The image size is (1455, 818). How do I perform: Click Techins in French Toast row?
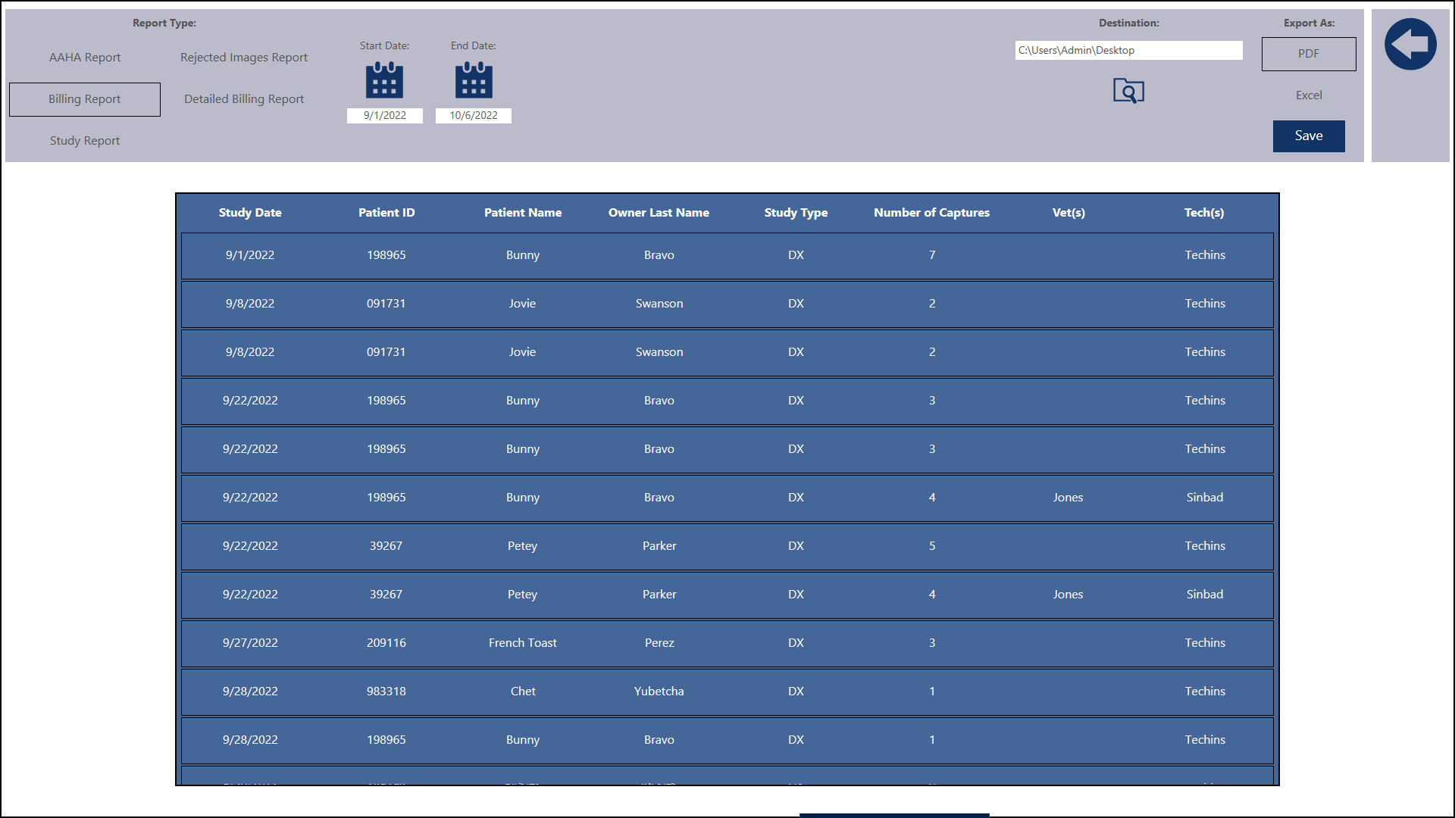click(1205, 643)
